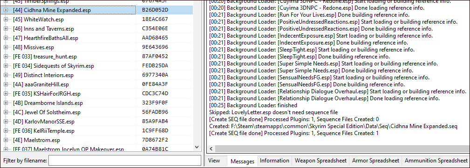Select the [48] Missives.esp row
This screenshot has height=168, width=470.
click(x=97, y=47)
